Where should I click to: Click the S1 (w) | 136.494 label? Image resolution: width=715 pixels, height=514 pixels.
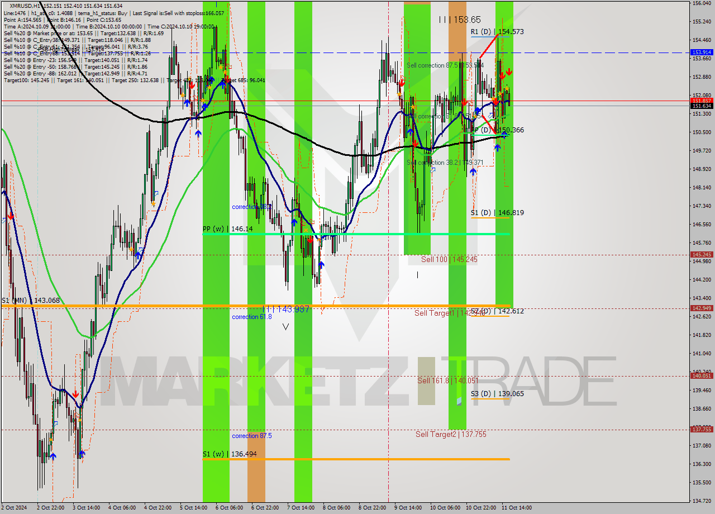point(230,454)
